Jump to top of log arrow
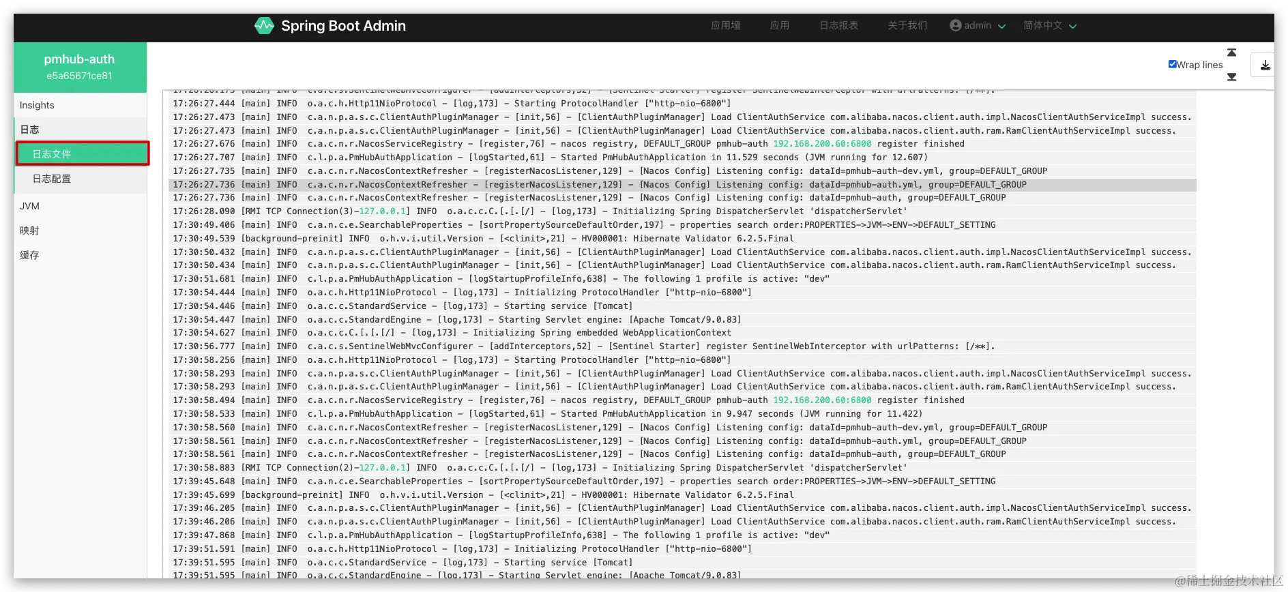 (x=1231, y=53)
